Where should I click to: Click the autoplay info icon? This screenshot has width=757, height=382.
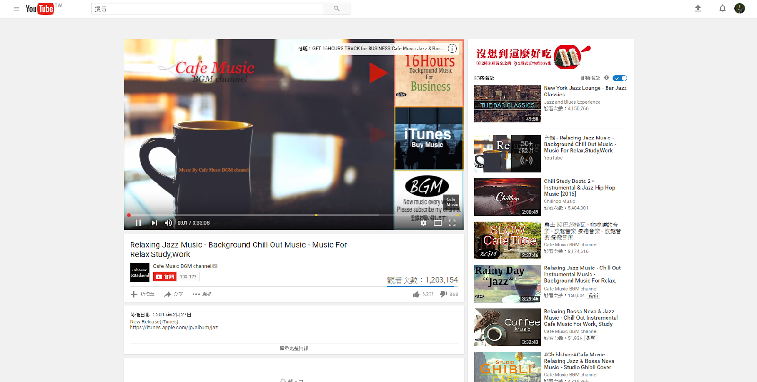607,78
